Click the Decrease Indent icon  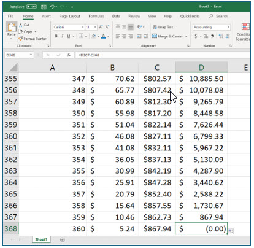click(x=139, y=36)
